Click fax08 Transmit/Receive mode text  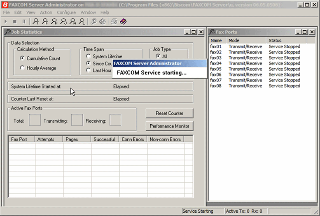click(245, 86)
